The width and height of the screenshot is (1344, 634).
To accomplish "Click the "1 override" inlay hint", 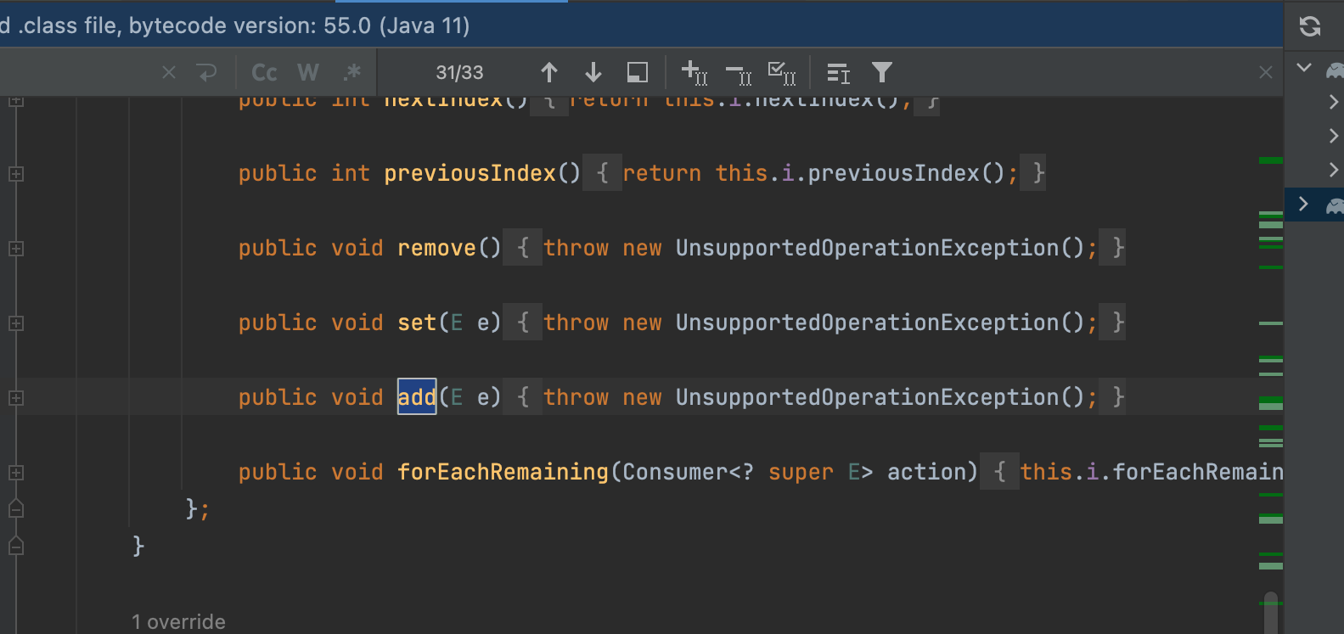I will 178,622.
